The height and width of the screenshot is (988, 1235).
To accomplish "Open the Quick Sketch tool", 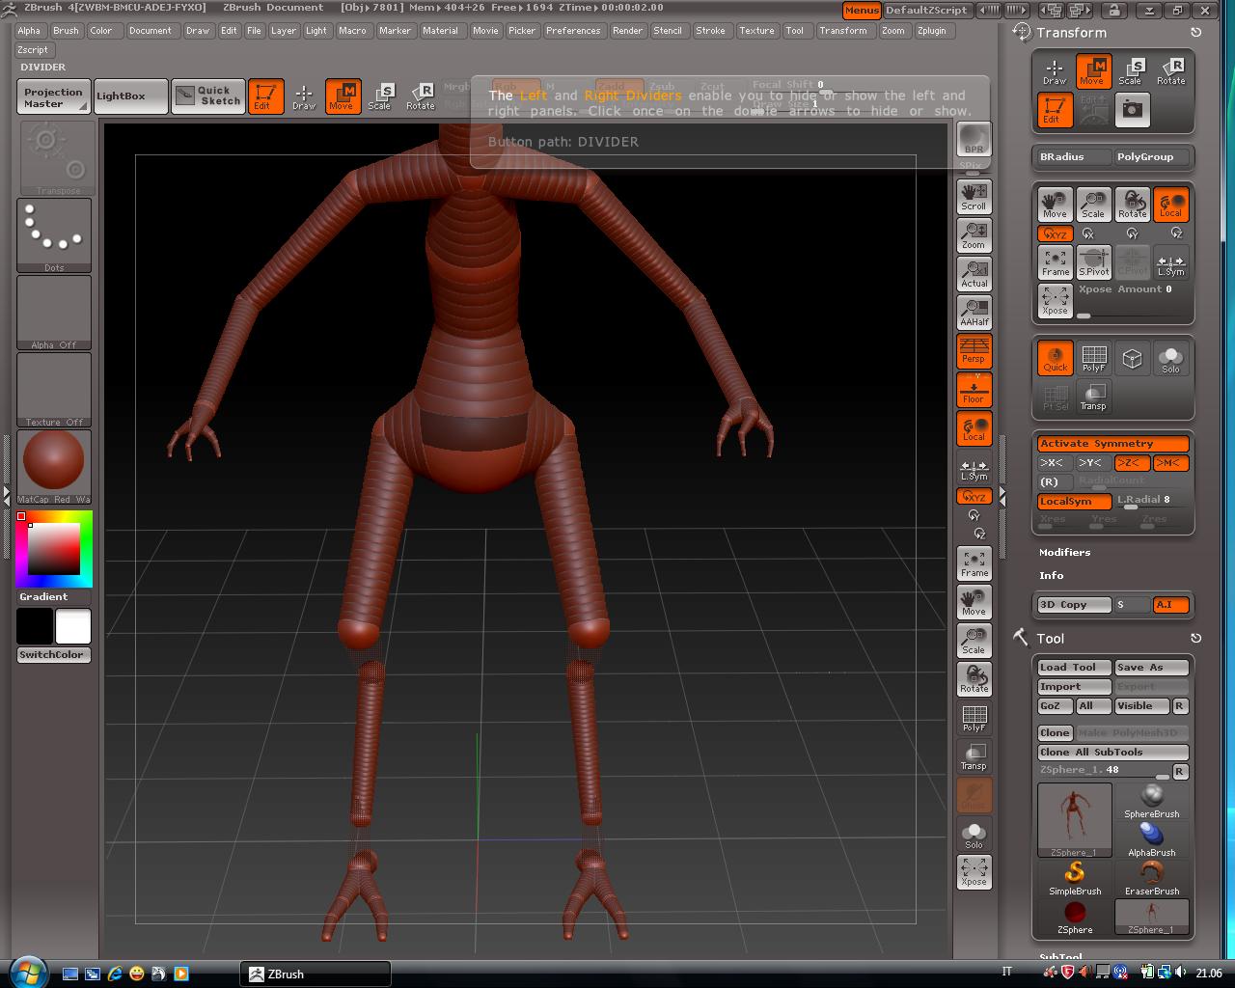I will coord(209,96).
